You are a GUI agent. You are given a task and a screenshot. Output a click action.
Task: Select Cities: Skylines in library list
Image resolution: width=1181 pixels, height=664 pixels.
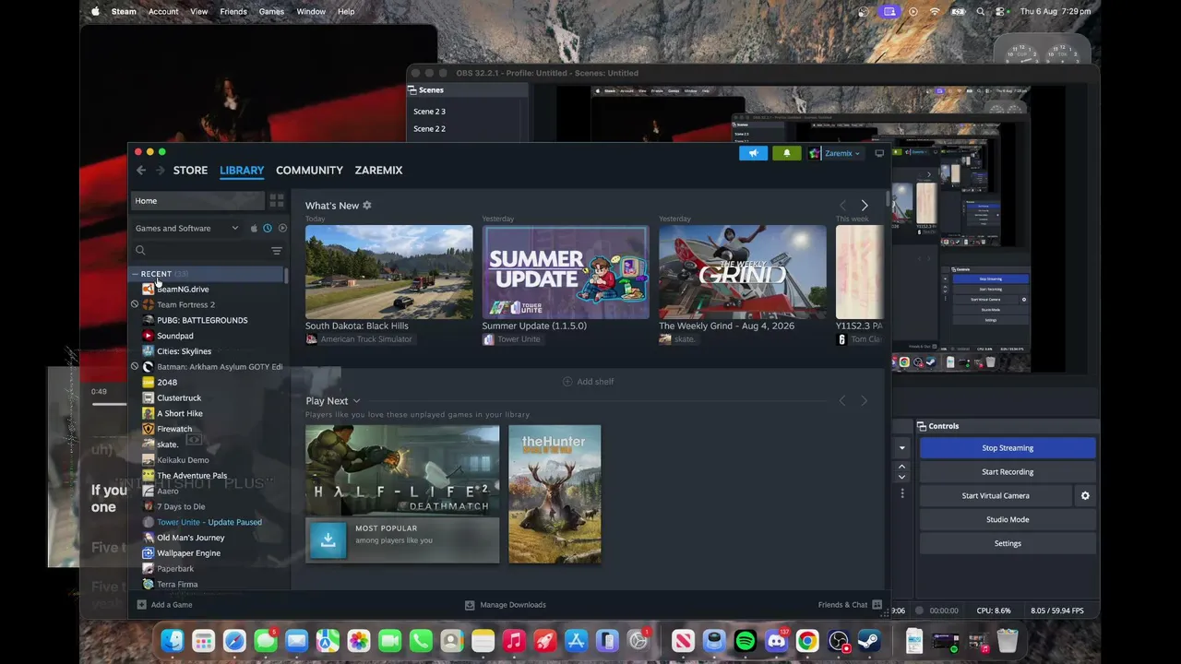coord(184,351)
